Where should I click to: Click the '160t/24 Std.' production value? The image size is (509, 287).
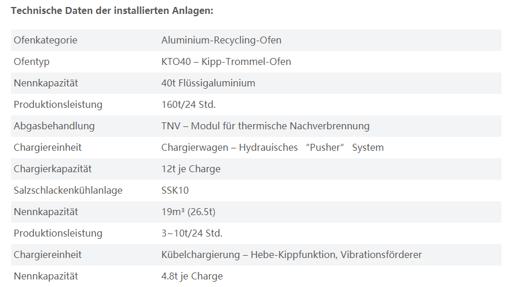pos(188,104)
